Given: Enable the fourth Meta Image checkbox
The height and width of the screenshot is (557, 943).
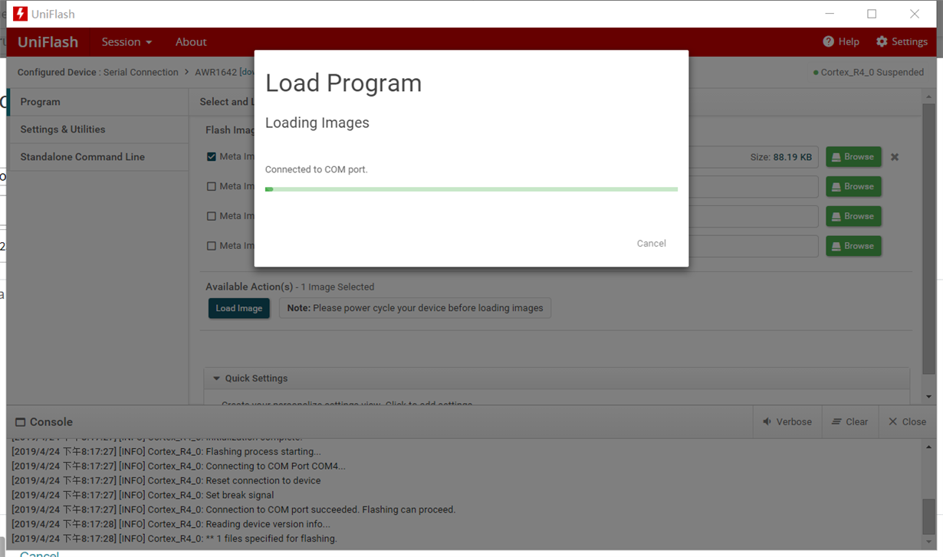Looking at the screenshot, I should tap(212, 246).
